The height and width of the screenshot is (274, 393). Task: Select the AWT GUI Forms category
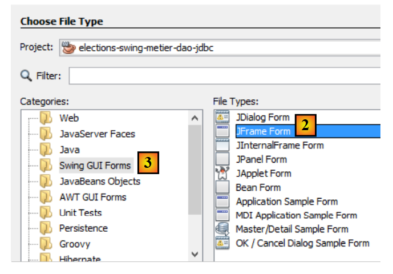click(x=92, y=197)
